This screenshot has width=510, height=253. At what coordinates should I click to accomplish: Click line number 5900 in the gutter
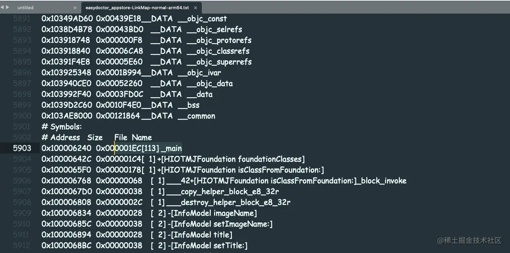tap(22, 116)
